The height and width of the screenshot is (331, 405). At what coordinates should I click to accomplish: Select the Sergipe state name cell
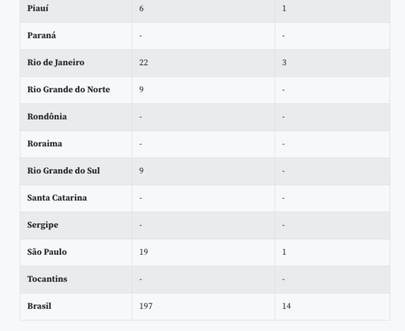tap(42, 225)
